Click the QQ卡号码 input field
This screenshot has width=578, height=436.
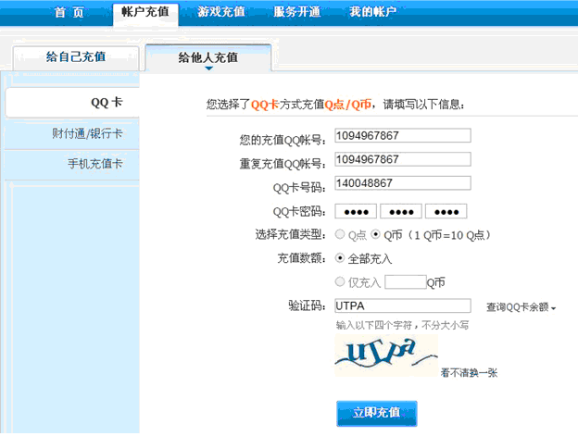(403, 183)
